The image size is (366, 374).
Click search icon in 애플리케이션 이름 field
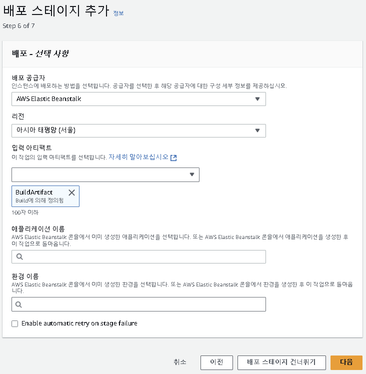[19, 256]
